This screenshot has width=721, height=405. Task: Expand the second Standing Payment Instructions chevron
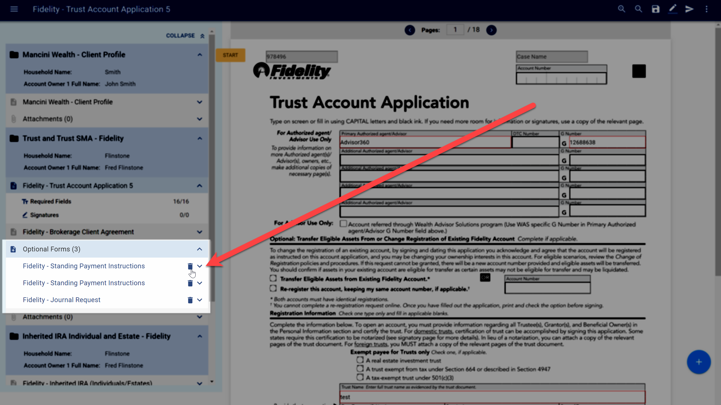[x=200, y=283]
